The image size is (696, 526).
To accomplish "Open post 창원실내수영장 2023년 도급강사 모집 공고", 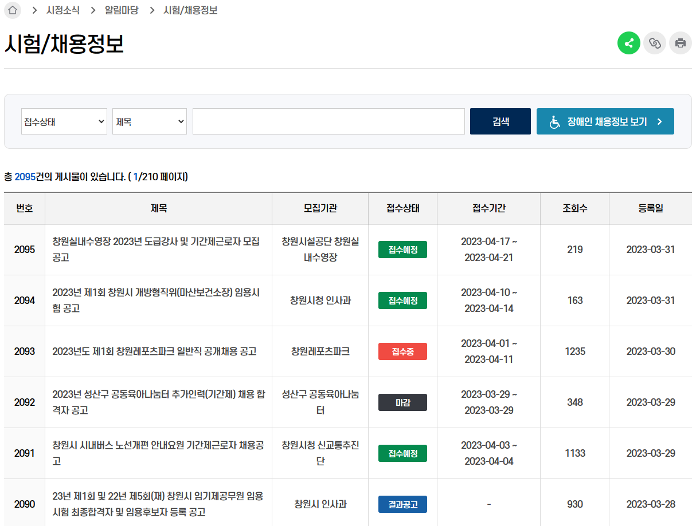I will tap(156, 250).
